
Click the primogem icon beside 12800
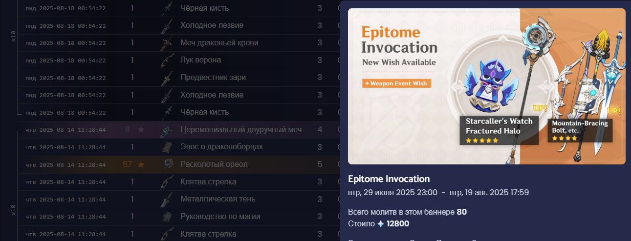381,224
